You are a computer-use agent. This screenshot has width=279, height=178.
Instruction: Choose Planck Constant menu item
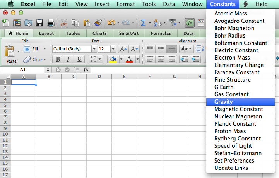(240, 124)
